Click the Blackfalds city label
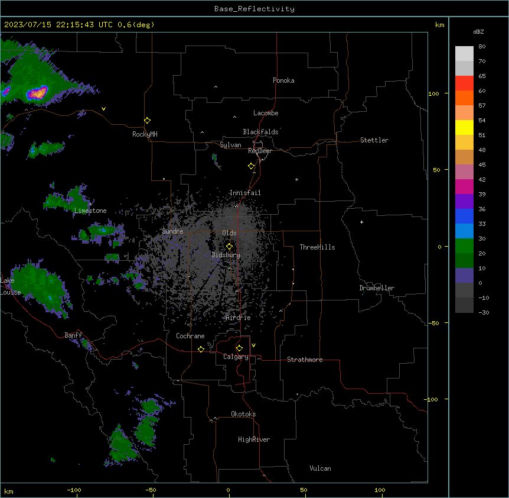This screenshot has width=509, height=498. click(x=260, y=132)
